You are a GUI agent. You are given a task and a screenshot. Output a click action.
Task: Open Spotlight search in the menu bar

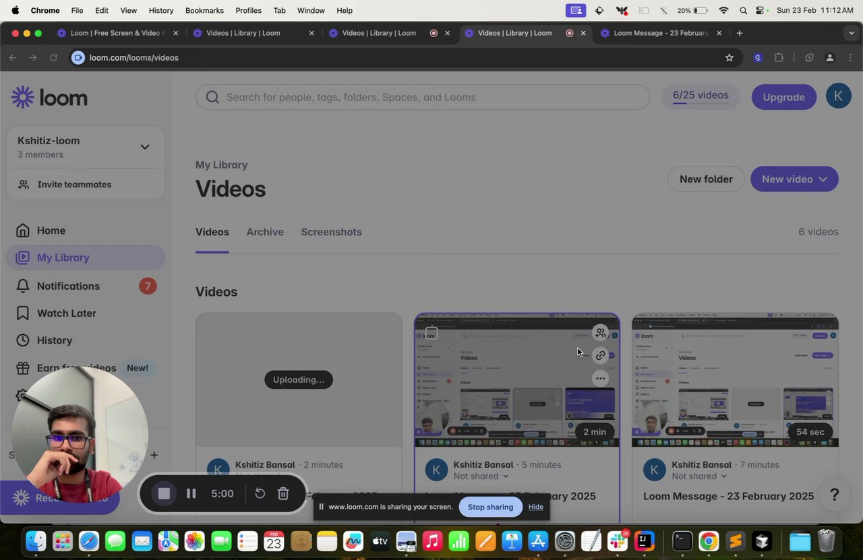click(x=743, y=10)
